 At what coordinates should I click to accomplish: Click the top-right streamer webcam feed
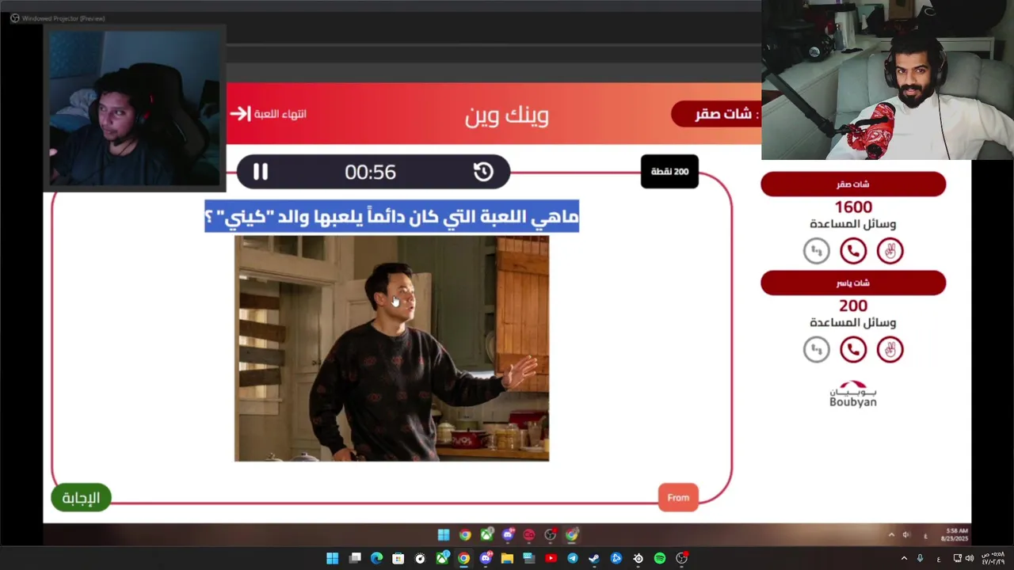tap(887, 79)
